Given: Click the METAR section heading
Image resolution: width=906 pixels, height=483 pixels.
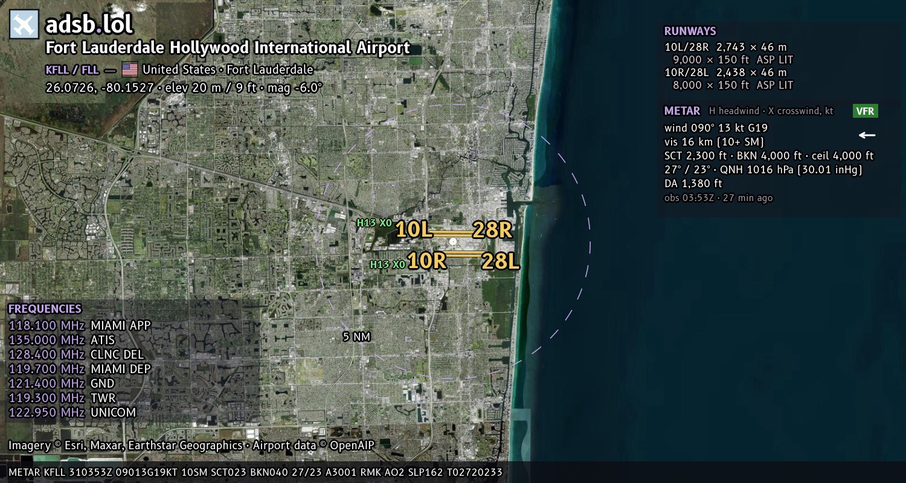Looking at the screenshot, I should (683, 111).
